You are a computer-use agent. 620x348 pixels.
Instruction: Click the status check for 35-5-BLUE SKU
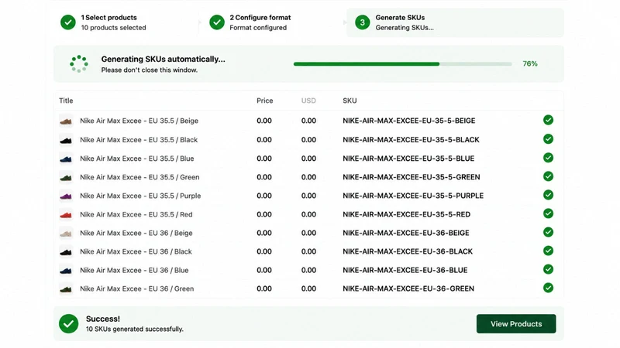click(548, 158)
